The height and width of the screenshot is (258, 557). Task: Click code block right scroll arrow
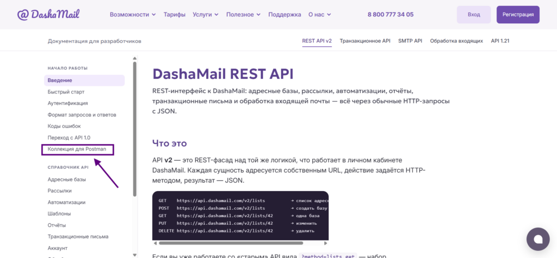[x=326, y=243]
